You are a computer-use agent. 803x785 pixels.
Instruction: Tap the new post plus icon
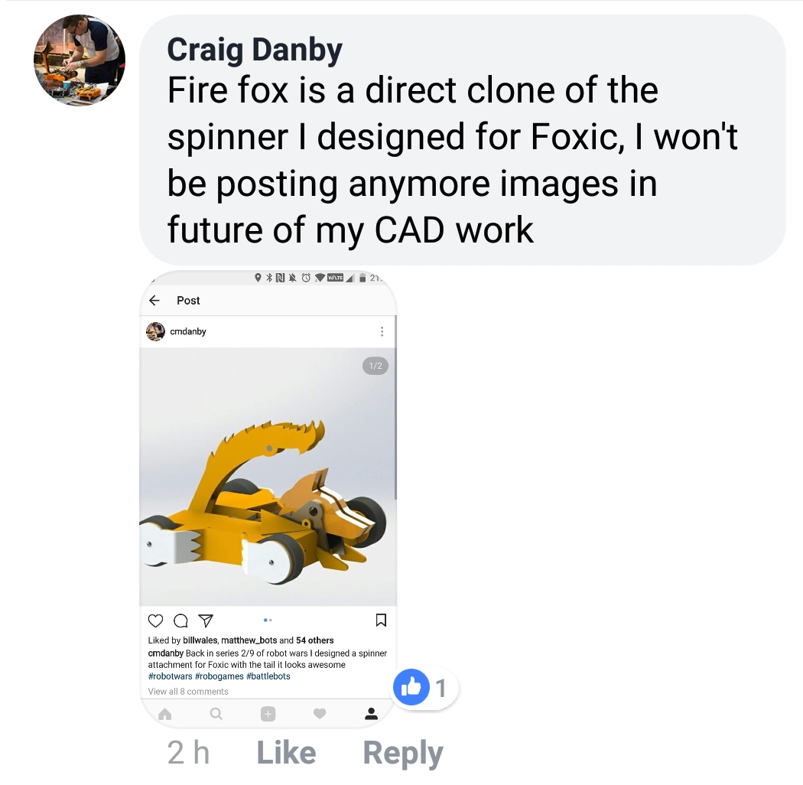click(268, 714)
